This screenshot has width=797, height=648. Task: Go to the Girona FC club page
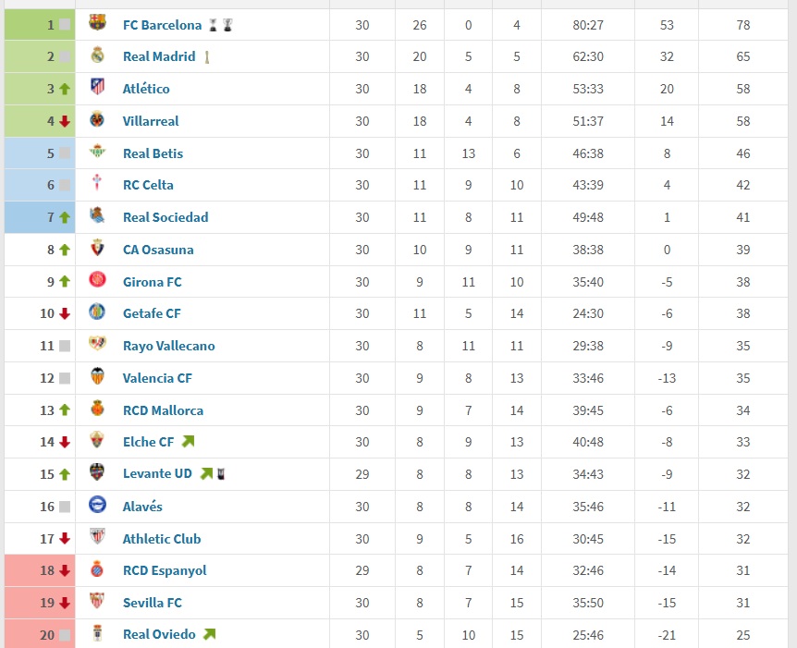(x=152, y=282)
